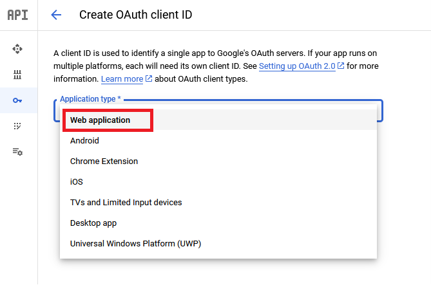Select Desktop app option

point(218,223)
